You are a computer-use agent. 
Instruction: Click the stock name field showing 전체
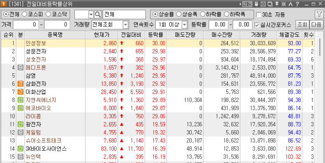[124, 14]
